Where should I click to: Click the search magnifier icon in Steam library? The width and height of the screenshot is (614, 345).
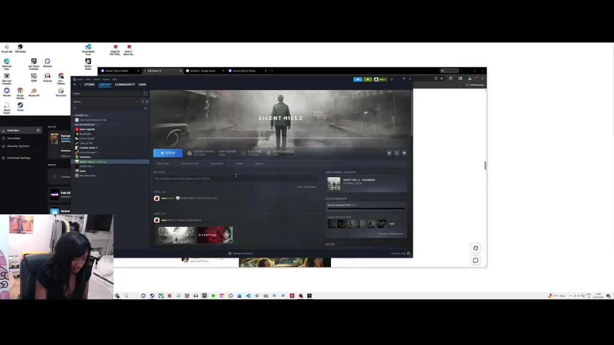point(74,108)
